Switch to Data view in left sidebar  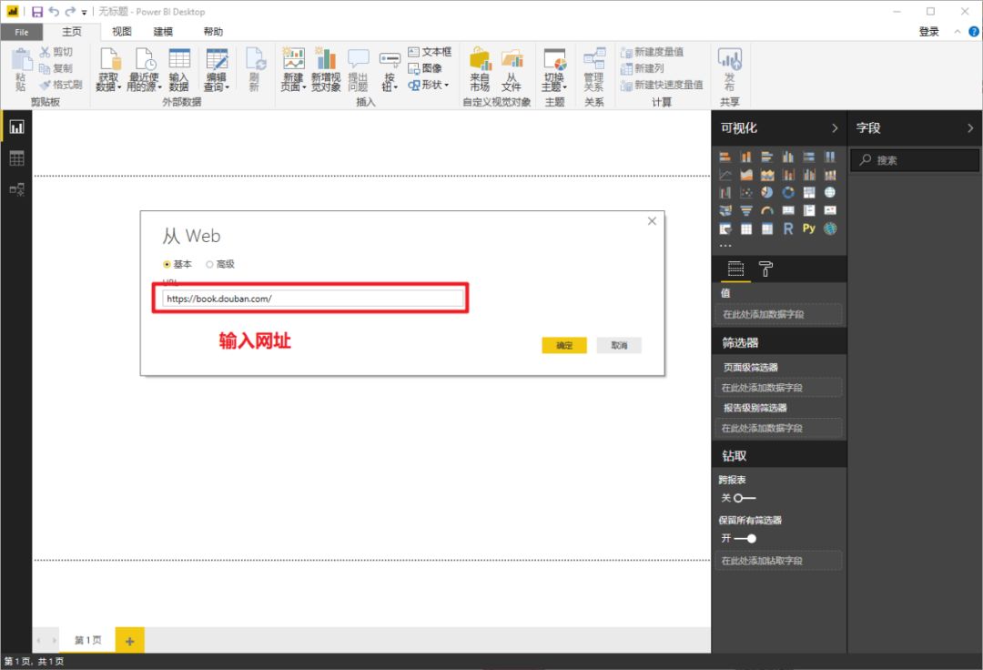[x=16, y=158]
